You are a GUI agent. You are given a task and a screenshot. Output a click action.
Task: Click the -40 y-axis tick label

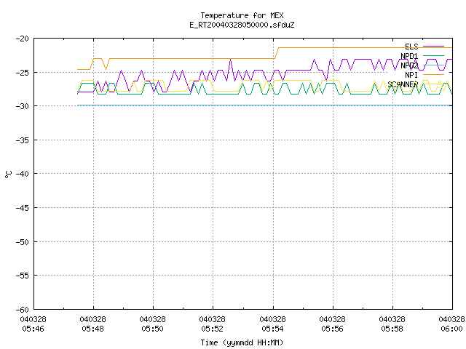click(23, 174)
